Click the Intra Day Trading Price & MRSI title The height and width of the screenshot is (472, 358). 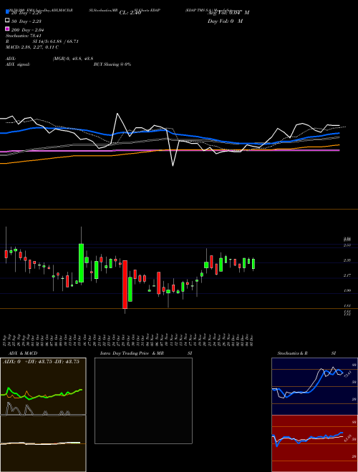pyautogui.click(x=146, y=353)
